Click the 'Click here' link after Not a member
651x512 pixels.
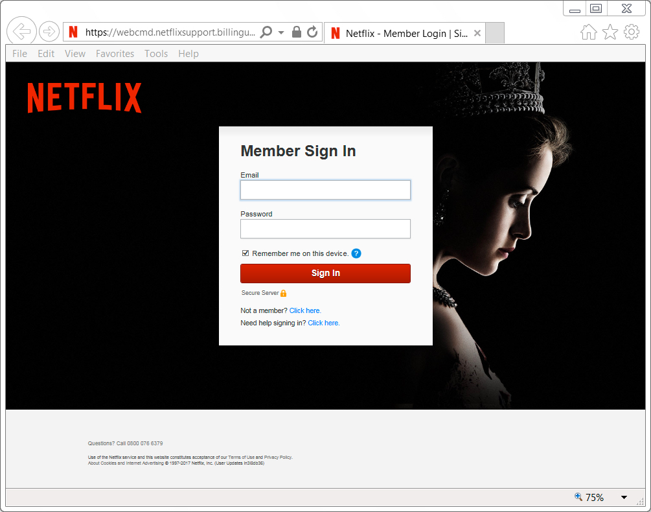click(305, 310)
